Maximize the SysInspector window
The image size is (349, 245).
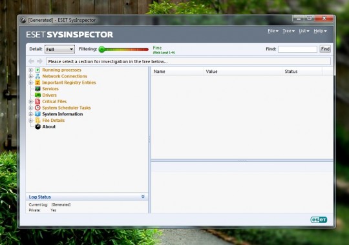point(310,19)
